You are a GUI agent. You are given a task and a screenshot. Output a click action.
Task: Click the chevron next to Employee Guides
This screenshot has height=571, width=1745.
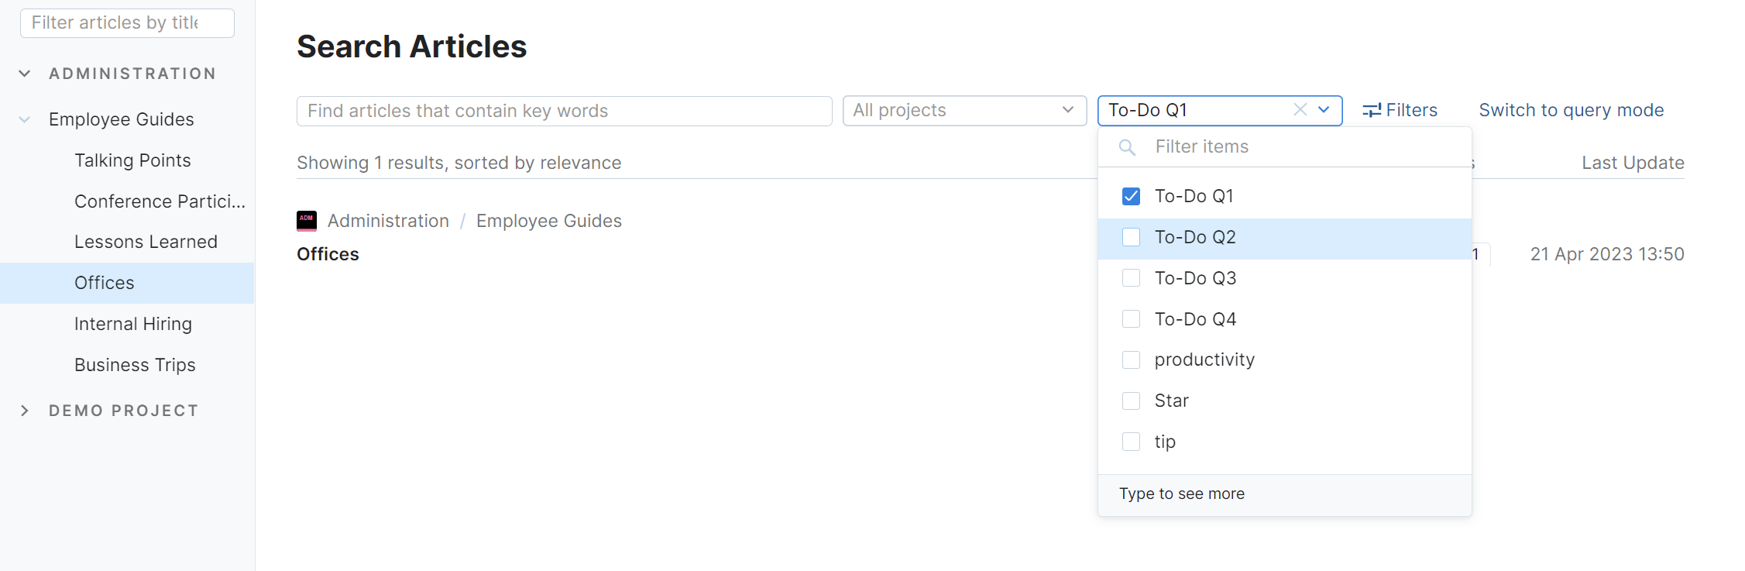tap(23, 119)
